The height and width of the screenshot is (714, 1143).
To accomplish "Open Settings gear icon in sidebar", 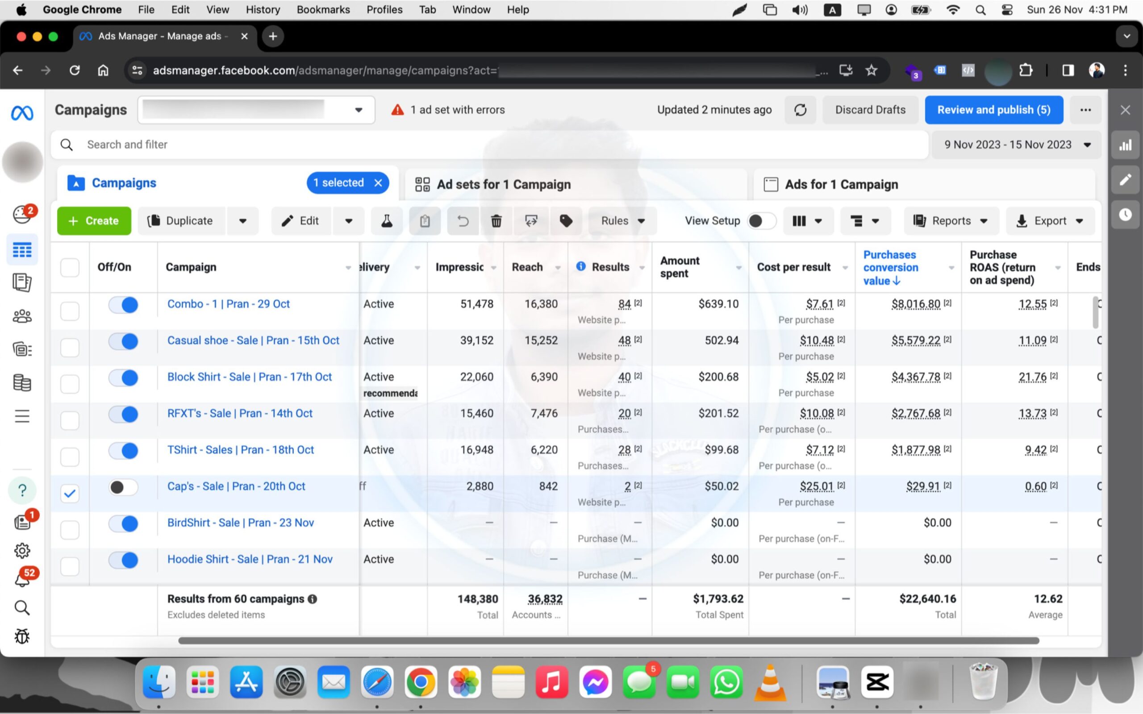I will (22, 551).
